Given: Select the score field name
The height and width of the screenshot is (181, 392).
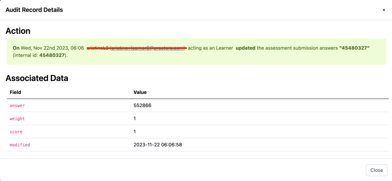Looking at the screenshot, I should (16, 132).
